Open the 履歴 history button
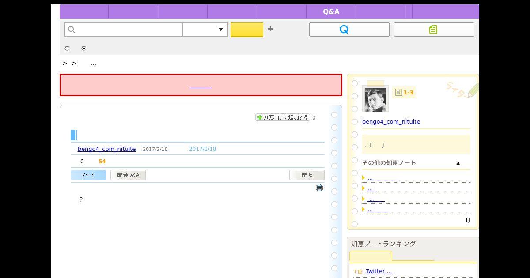Viewport: 530px width, 278px height. click(307, 175)
